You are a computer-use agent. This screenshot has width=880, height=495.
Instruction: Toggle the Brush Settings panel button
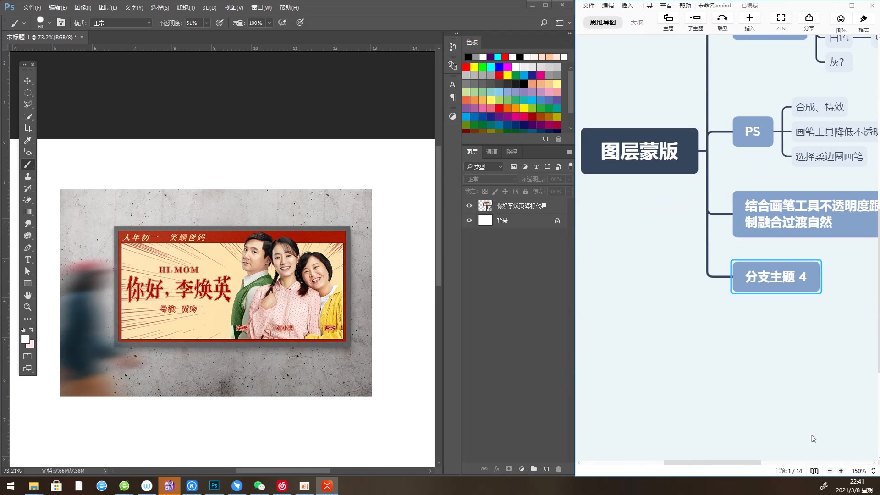pyautogui.click(x=61, y=22)
